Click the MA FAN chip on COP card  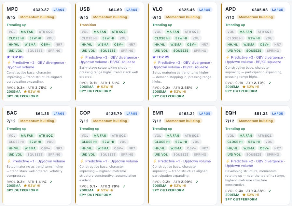(x=100, y=136)
